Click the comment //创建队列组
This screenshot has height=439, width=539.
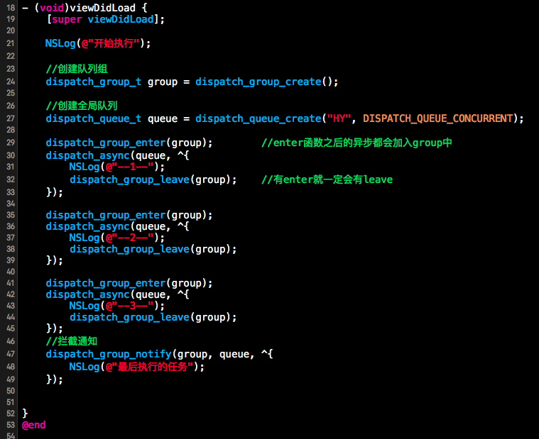pyautogui.click(x=76, y=69)
